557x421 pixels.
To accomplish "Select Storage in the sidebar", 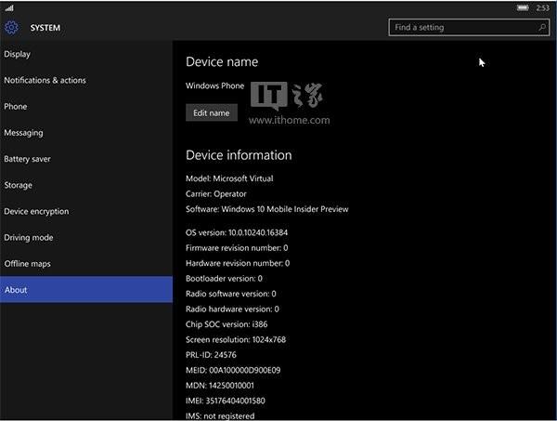I will tap(86, 185).
